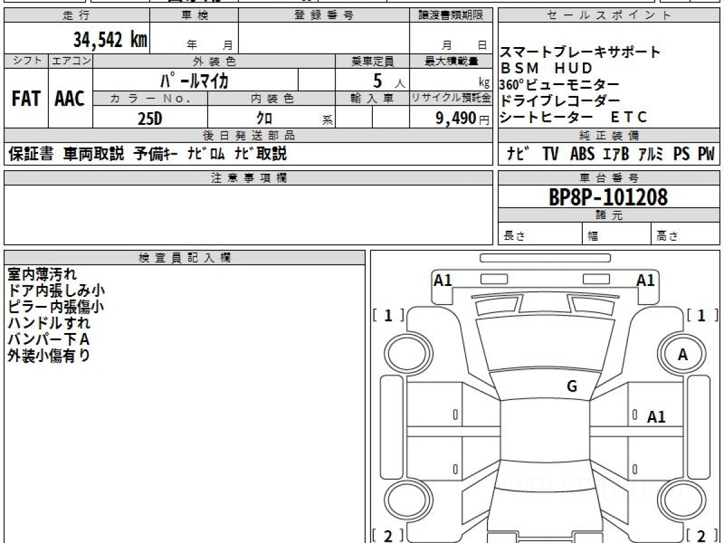The image size is (724, 543).
Task: Click the 輸入車 header
Action: (x=372, y=98)
